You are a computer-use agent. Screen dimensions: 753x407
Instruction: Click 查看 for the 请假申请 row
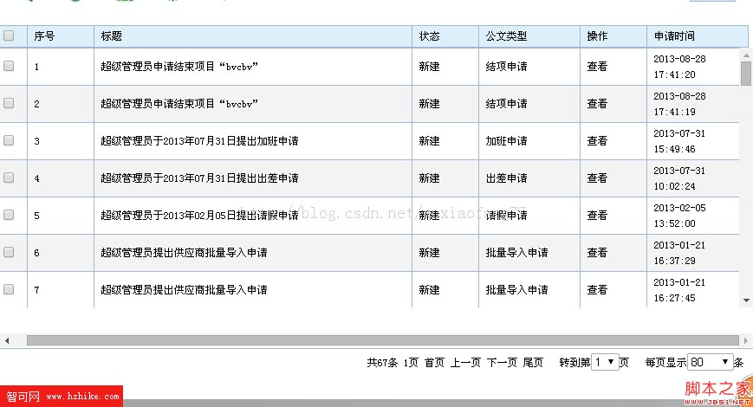(597, 216)
